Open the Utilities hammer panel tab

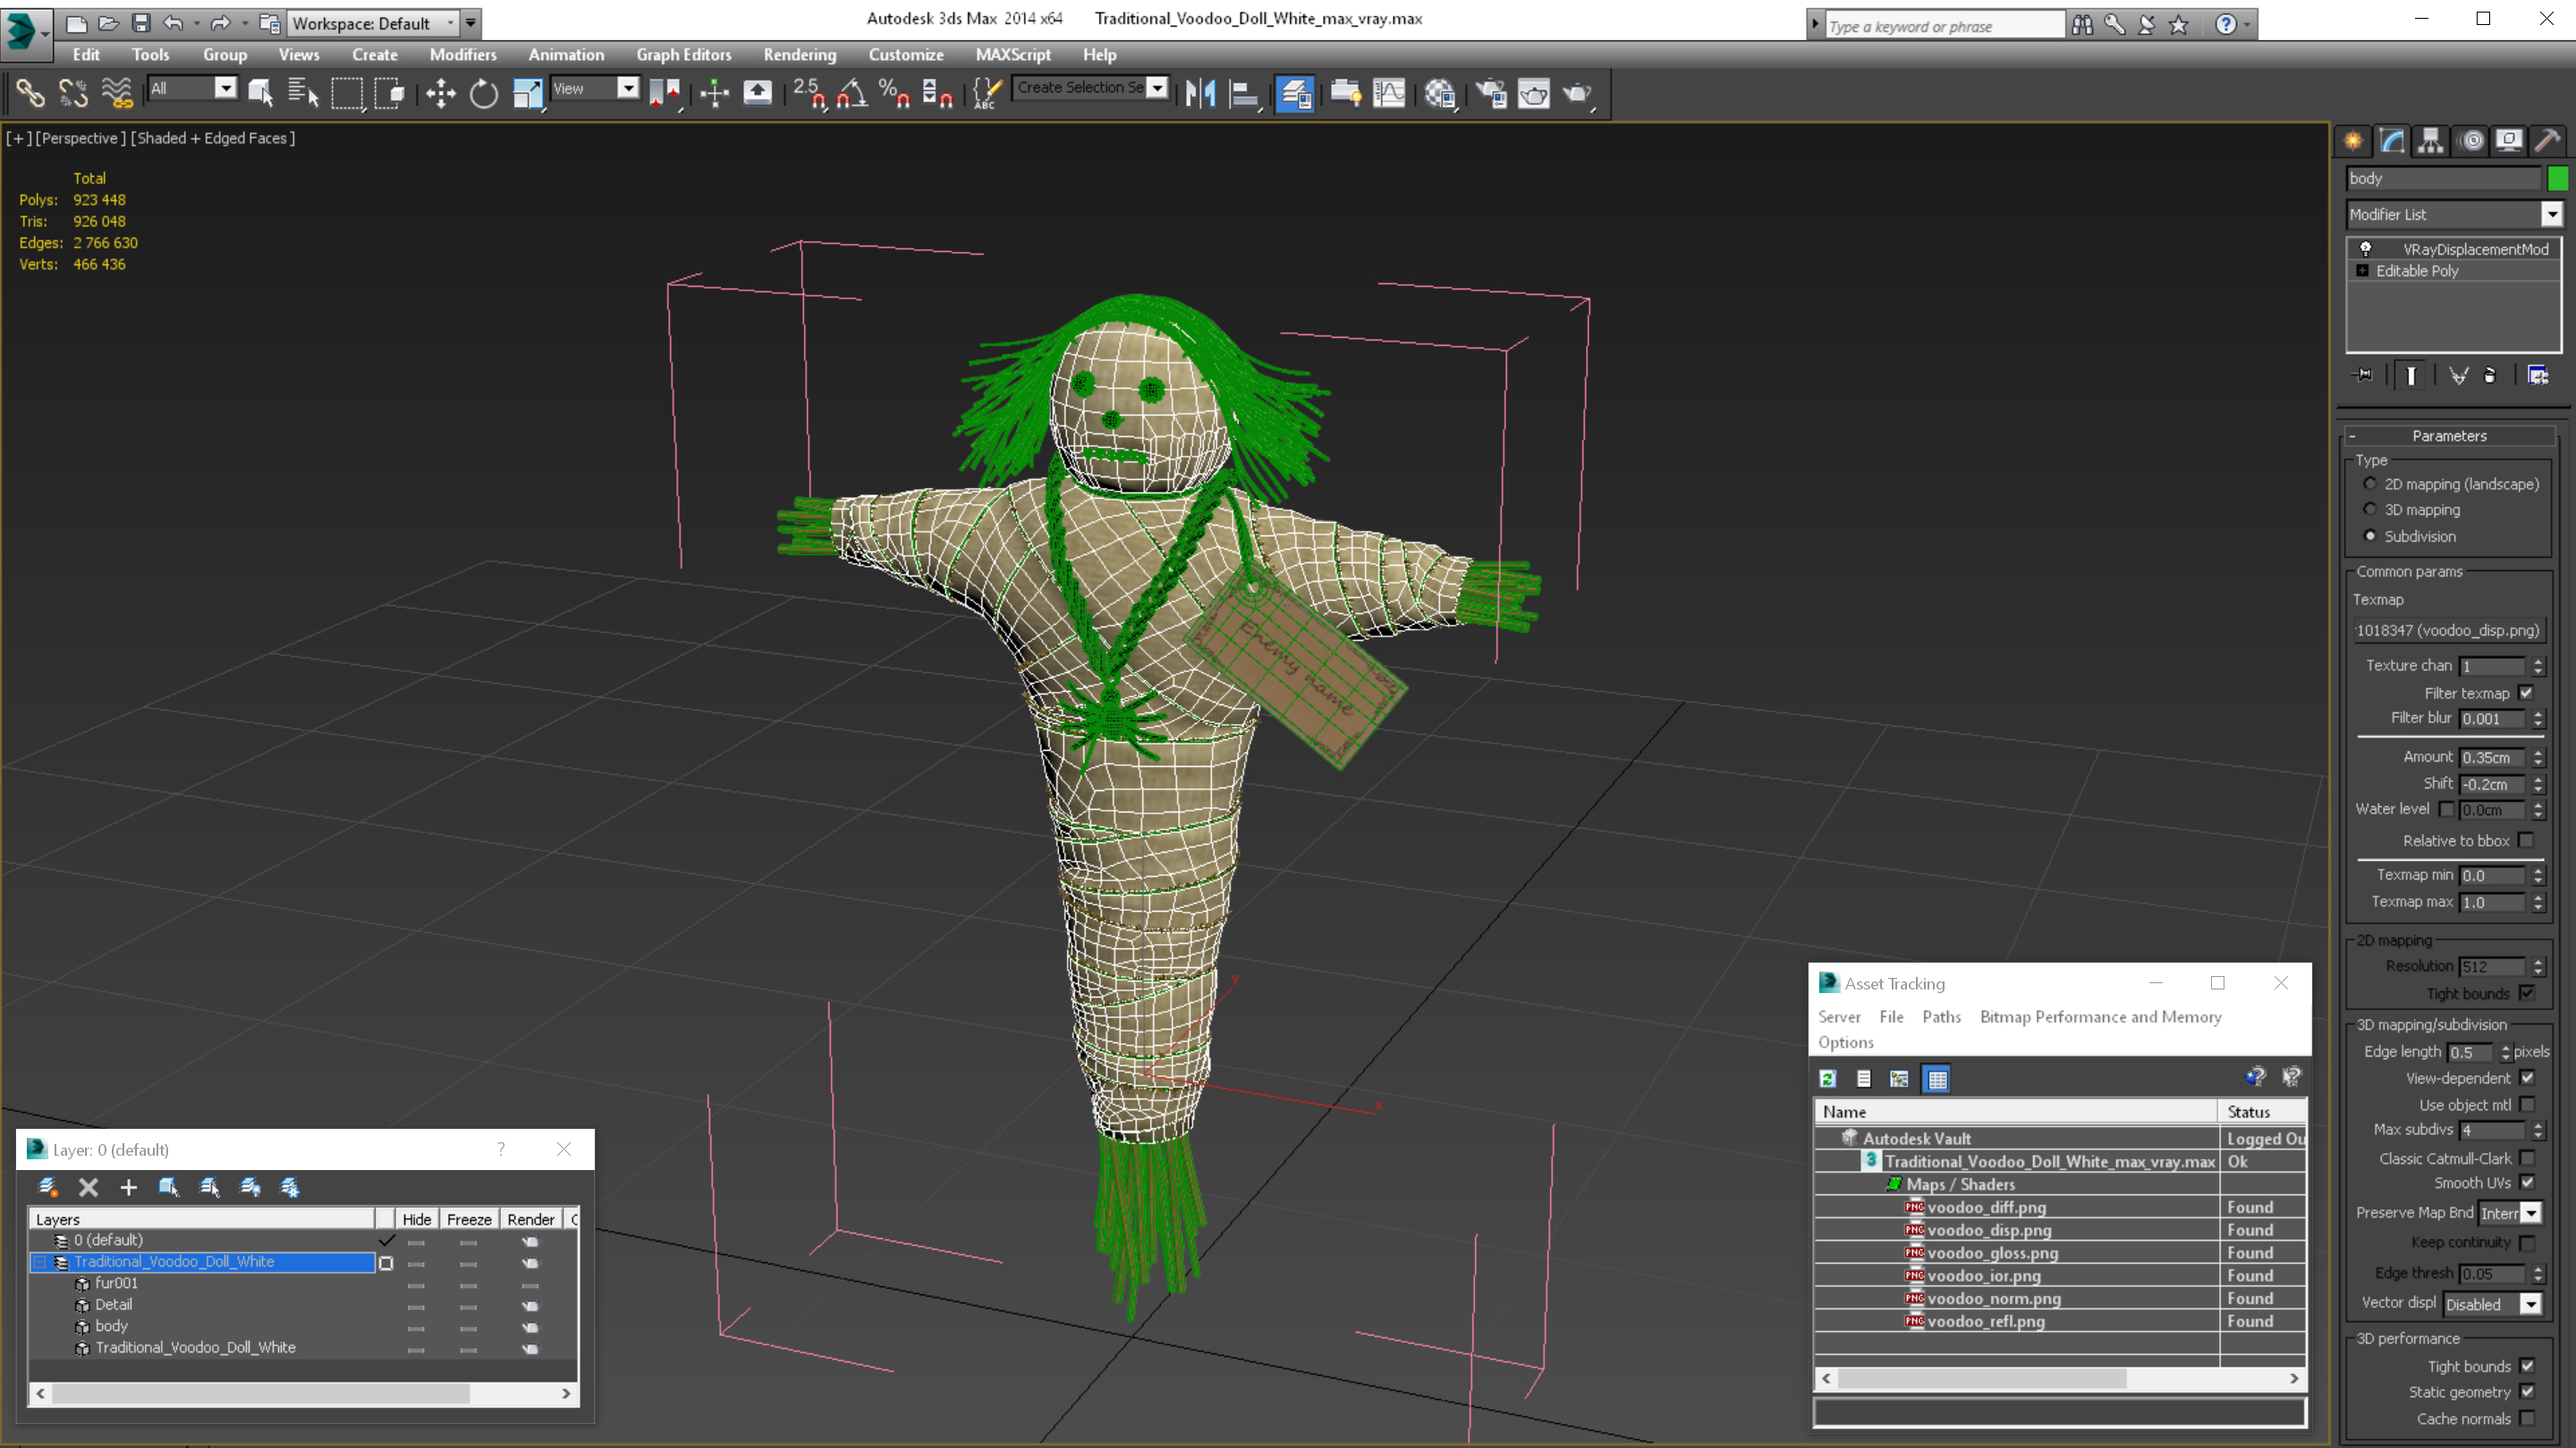click(x=2548, y=141)
